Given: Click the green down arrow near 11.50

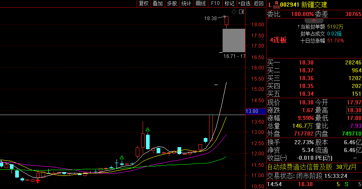Looking at the screenshot, I should click(122, 158).
